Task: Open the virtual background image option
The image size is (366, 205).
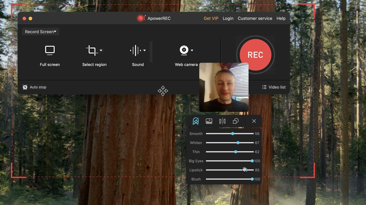Action: click(x=209, y=121)
